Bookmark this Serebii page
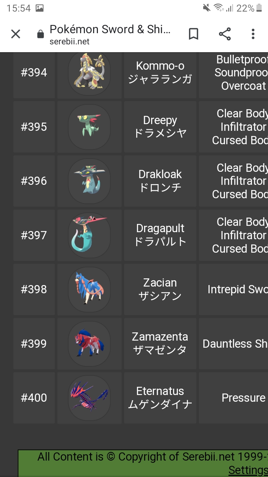268x477 pixels. tap(194, 34)
